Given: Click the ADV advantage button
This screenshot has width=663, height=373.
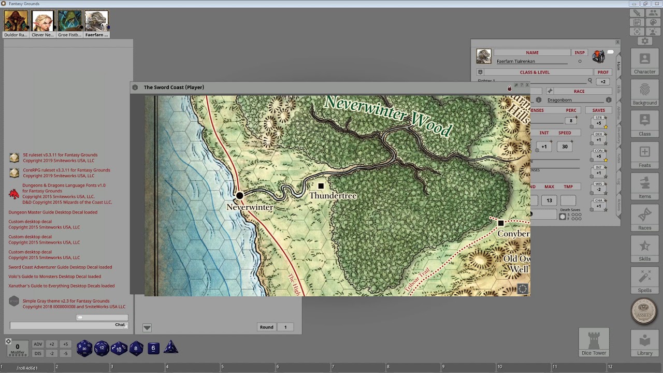Looking at the screenshot, I should tap(38, 344).
